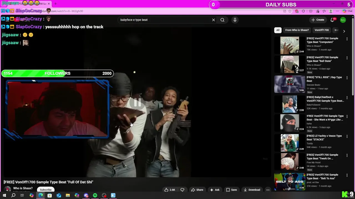Open options menu for BabyChiefDoIt video
This screenshot has height=199, width=355.
[347, 98]
